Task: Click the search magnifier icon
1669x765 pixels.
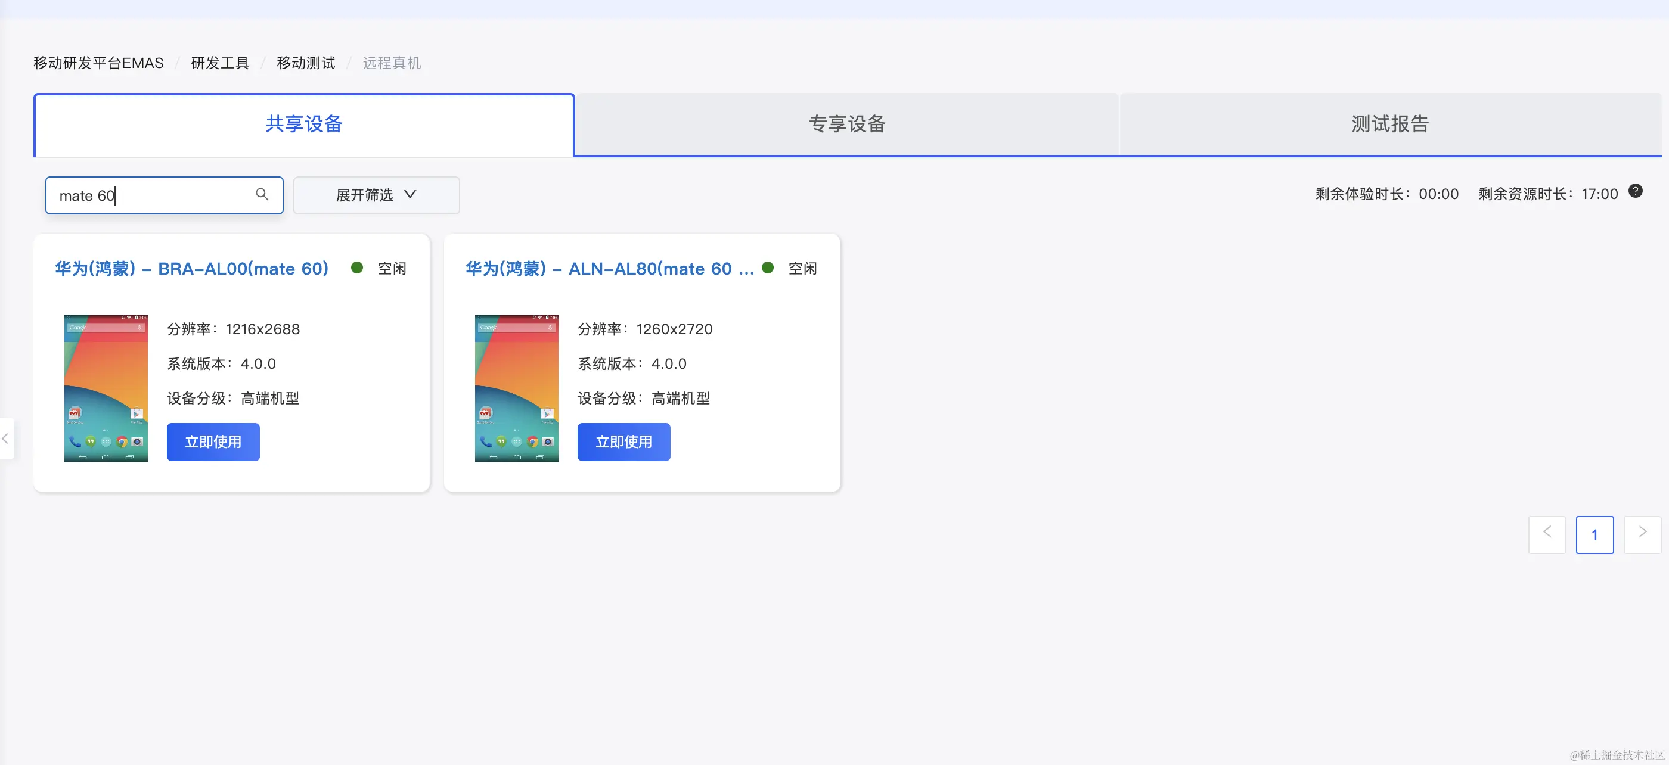Action: click(262, 194)
